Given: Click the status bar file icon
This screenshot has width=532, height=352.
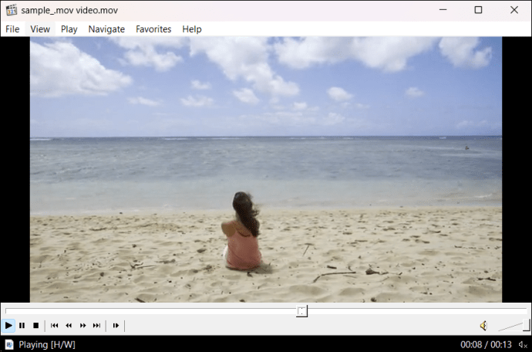Looking at the screenshot, I should (x=9, y=344).
